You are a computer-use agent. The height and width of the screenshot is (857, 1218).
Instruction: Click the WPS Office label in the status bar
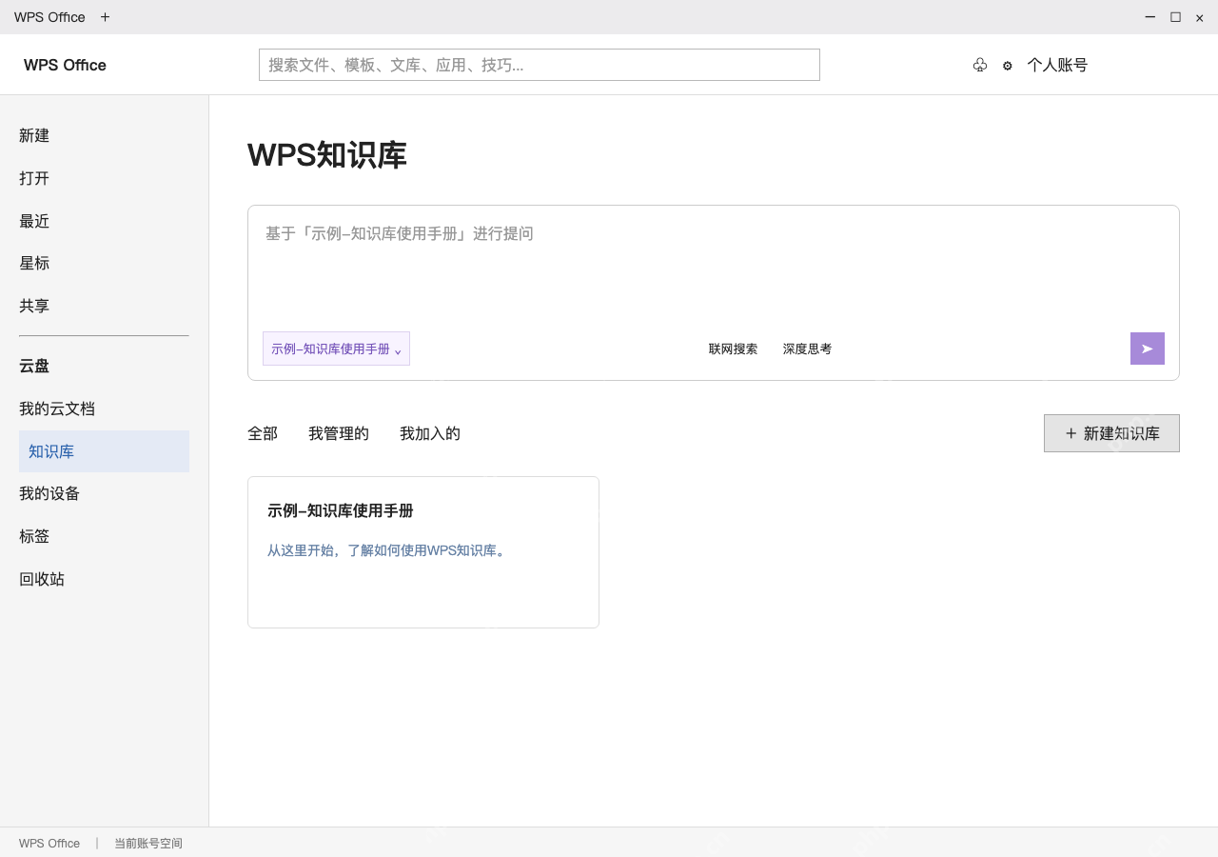click(x=49, y=843)
